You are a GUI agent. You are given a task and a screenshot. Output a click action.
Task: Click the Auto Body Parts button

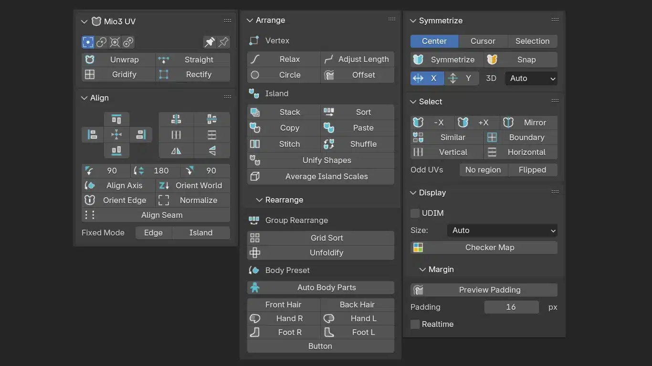click(321, 287)
